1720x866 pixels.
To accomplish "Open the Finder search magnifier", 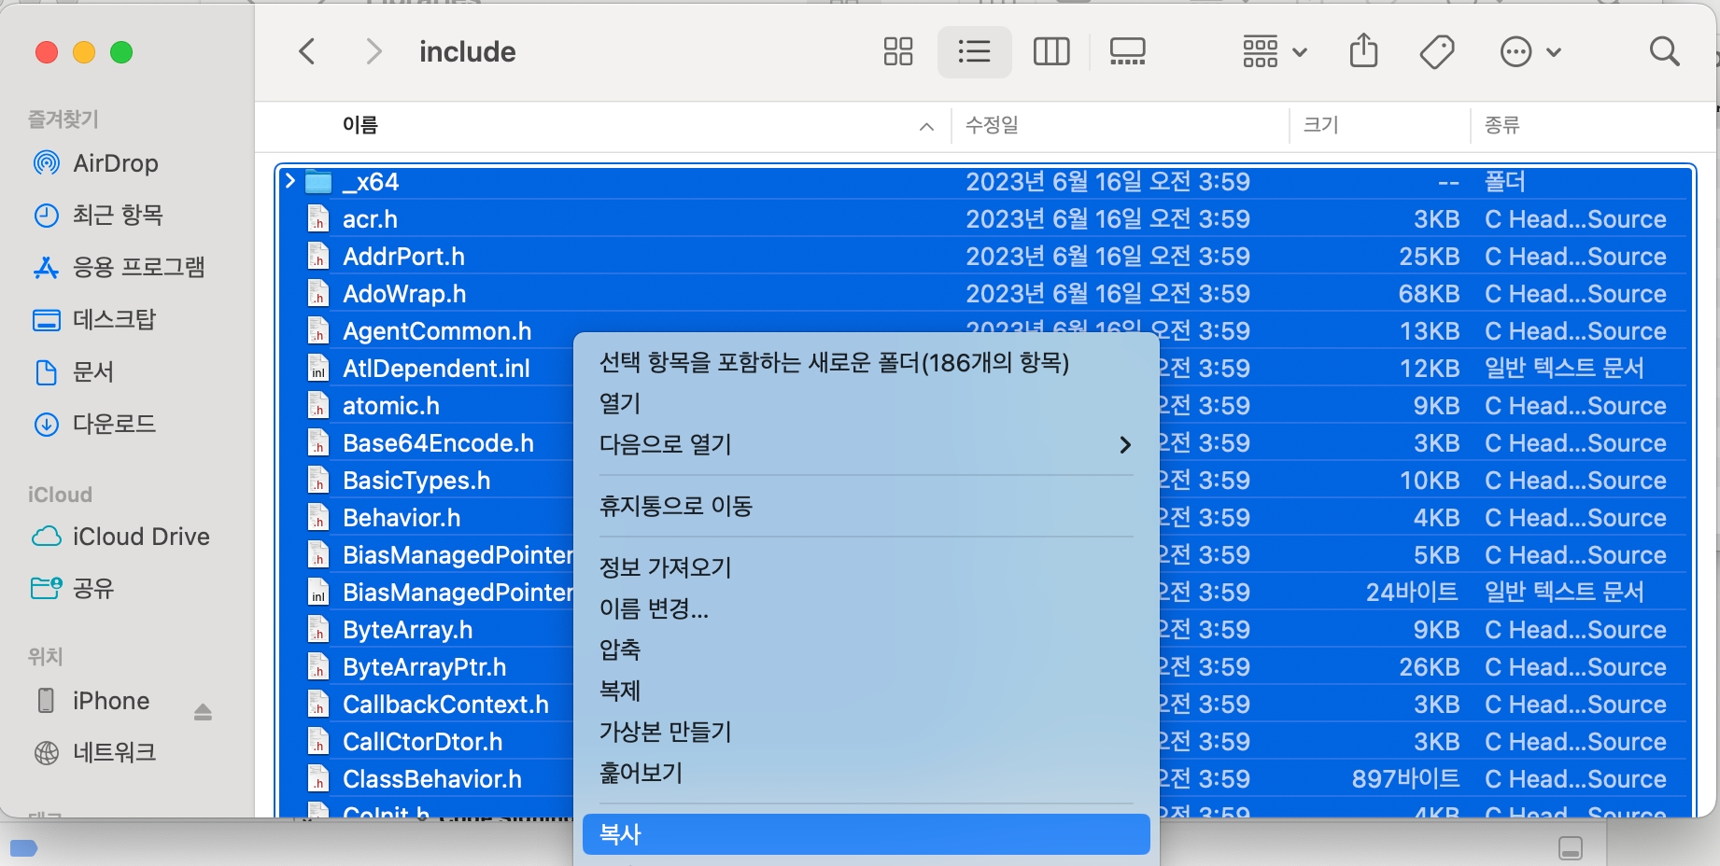I will [1664, 51].
